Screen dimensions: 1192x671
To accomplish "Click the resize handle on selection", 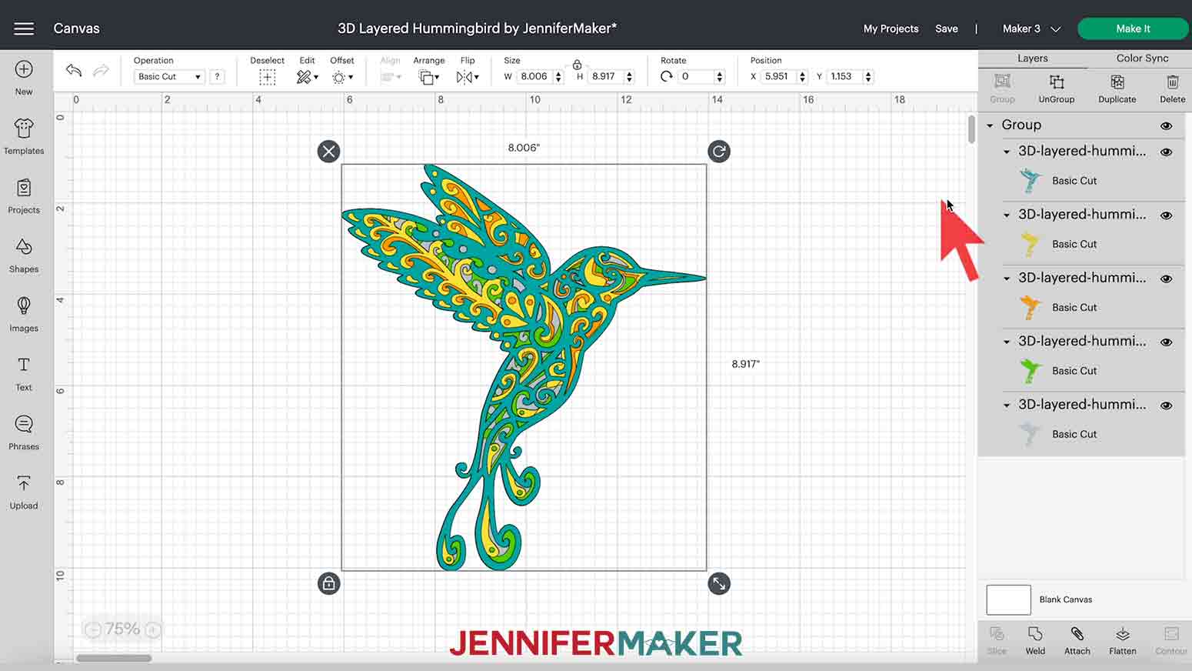I will tap(719, 583).
